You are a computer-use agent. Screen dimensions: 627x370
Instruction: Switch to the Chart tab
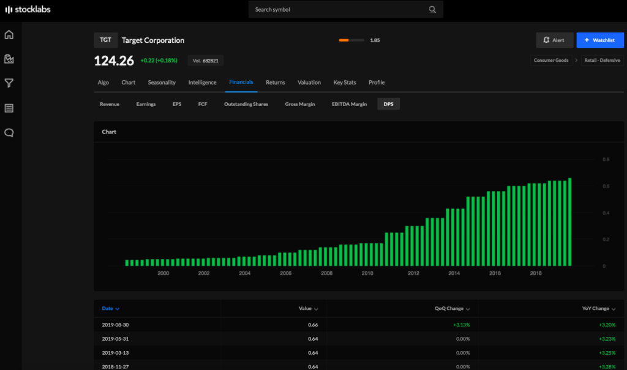coord(129,83)
